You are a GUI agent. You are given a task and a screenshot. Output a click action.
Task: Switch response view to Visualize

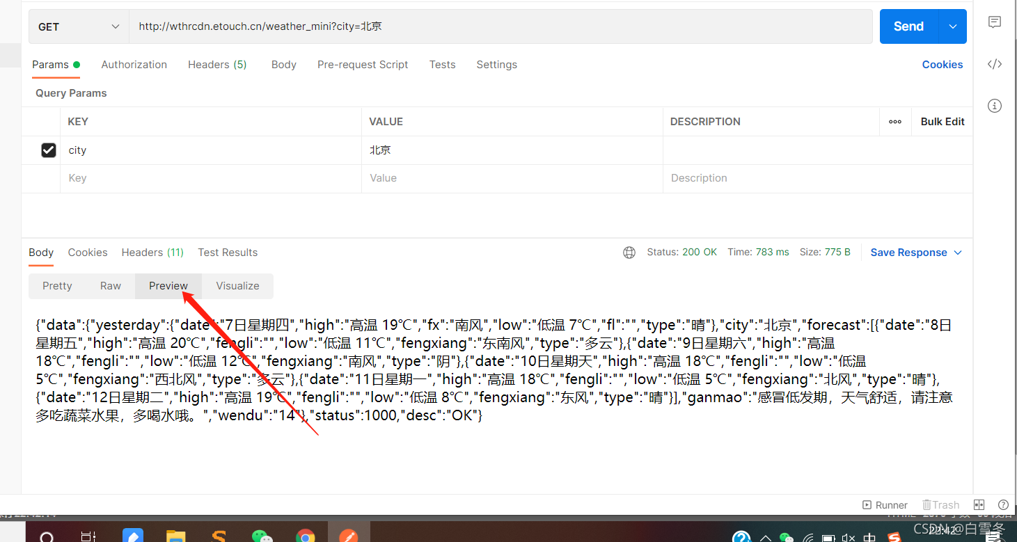[x=237, y=286]
